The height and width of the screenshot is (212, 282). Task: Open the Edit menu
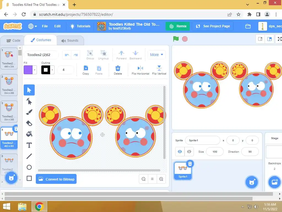point(57,26)
